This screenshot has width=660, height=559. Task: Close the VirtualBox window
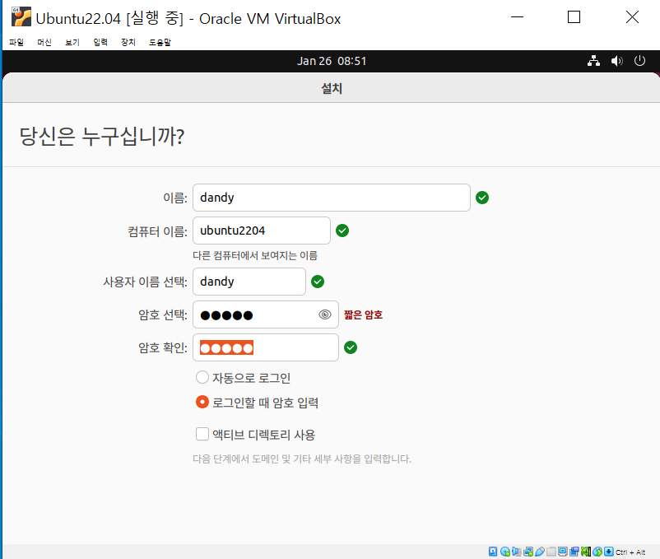coord(632,16)
